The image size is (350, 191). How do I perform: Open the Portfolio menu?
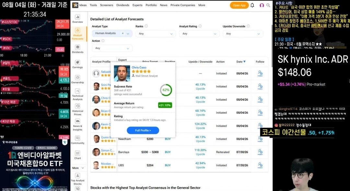click(x=151, y=5)
